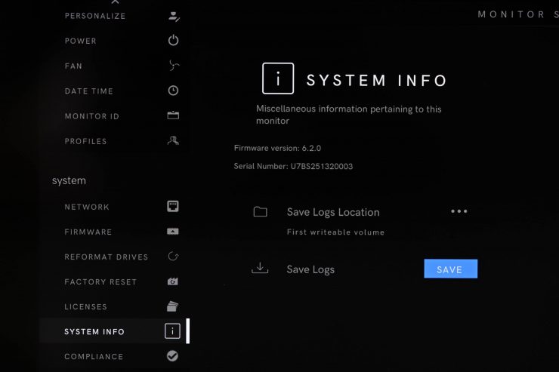Click the Factory Reset icon
559x372 pixels.
click(x=172, y=281)
